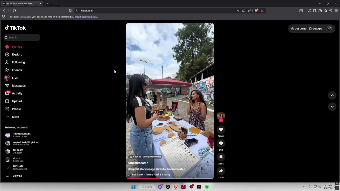Open the browser playlist music icon
340x191 pixels.
coord(309,11)
